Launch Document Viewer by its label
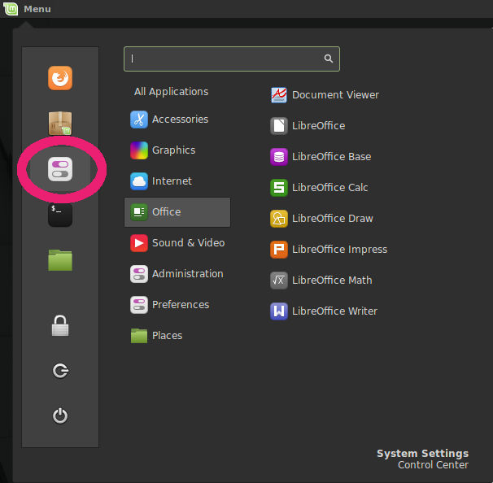This screenshot has height=483, width=493. coord(335,95)
